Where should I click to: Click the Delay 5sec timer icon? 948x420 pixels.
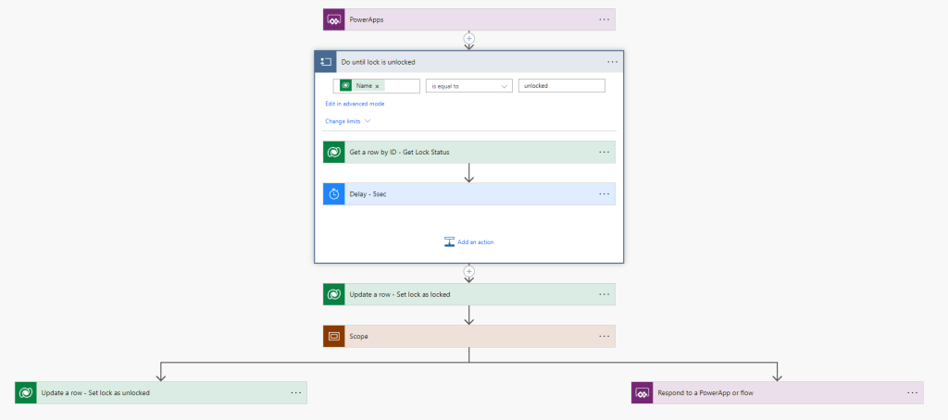point(333,194)
